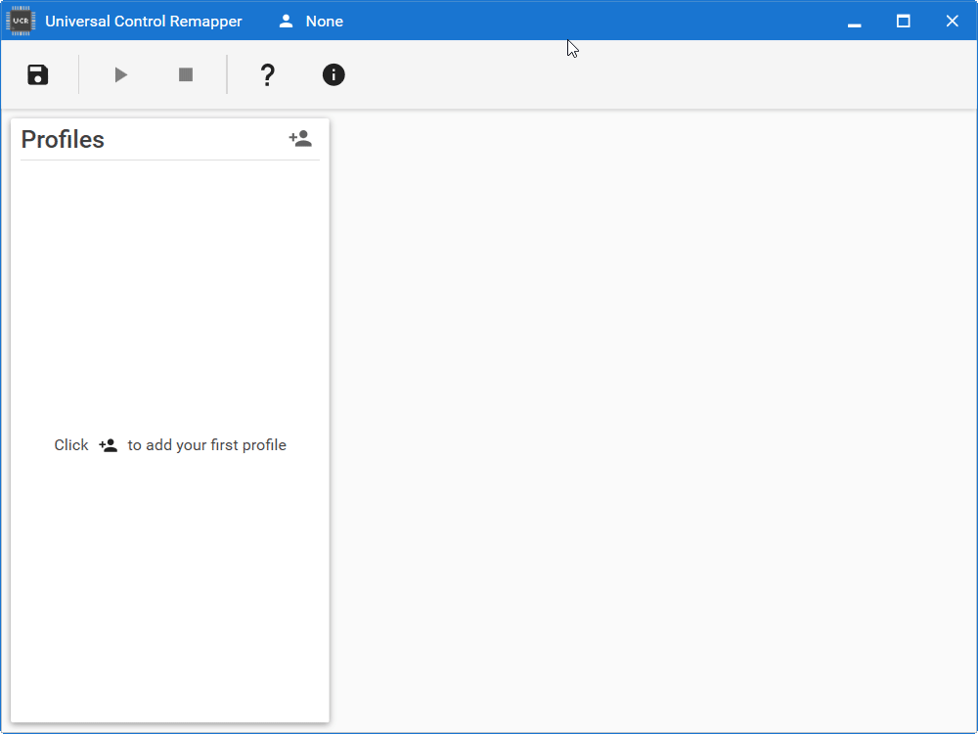Click the active profile person icon in title bar

(286, 22)
